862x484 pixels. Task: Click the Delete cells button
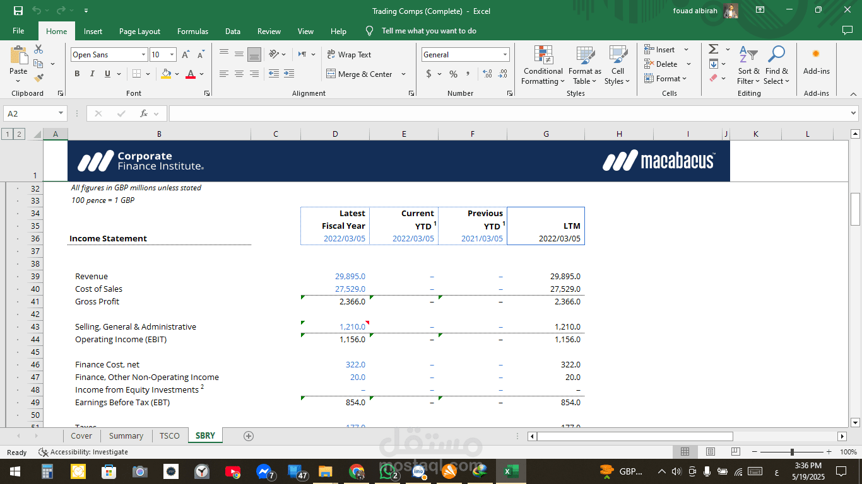[x=661, y=64]
